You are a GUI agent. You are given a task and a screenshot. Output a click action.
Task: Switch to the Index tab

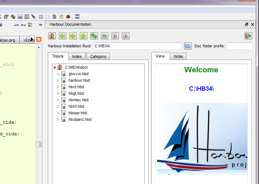77,56
